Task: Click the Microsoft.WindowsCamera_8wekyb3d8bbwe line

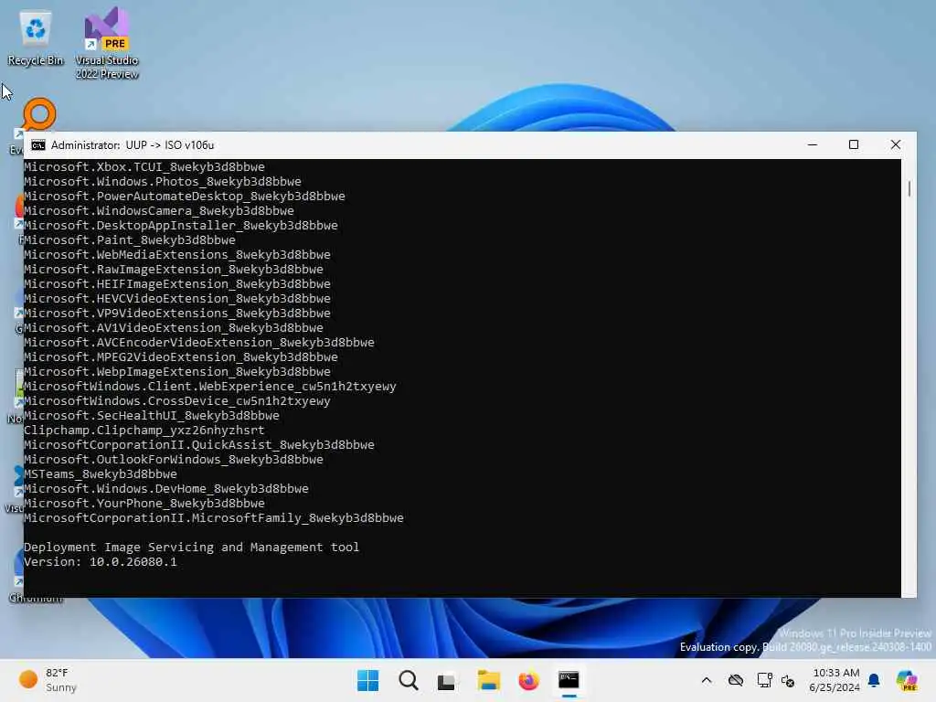Action: click(159, 211)
